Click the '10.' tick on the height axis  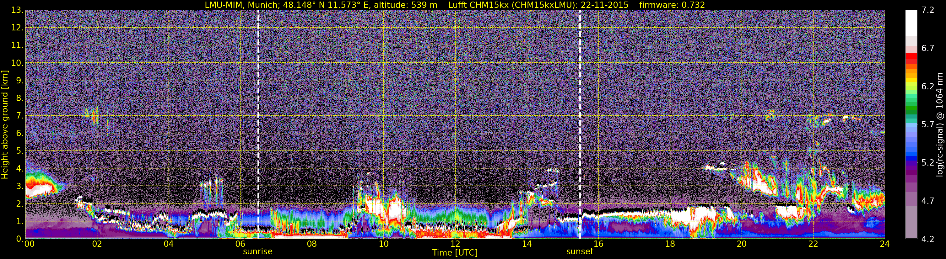pos(17,63)
